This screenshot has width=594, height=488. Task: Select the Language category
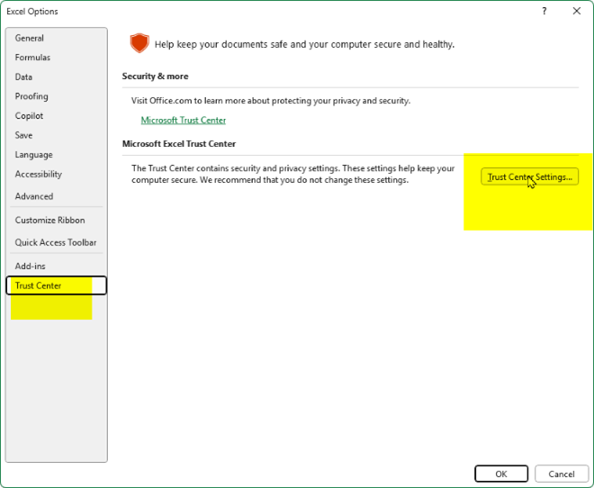point(33,155)
